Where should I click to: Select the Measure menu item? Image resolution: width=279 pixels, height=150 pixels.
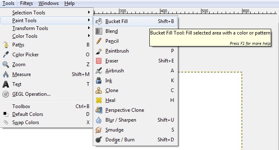click(47, 74)
